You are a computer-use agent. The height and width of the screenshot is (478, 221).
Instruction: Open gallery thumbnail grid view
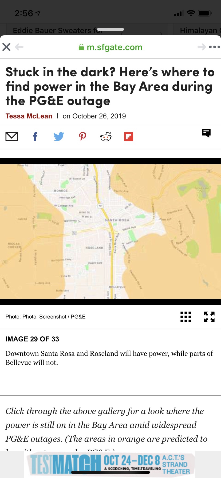pos(186,317)
